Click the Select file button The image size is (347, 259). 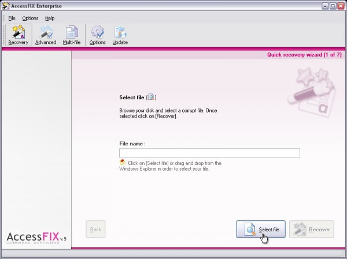tap(261, 229)
